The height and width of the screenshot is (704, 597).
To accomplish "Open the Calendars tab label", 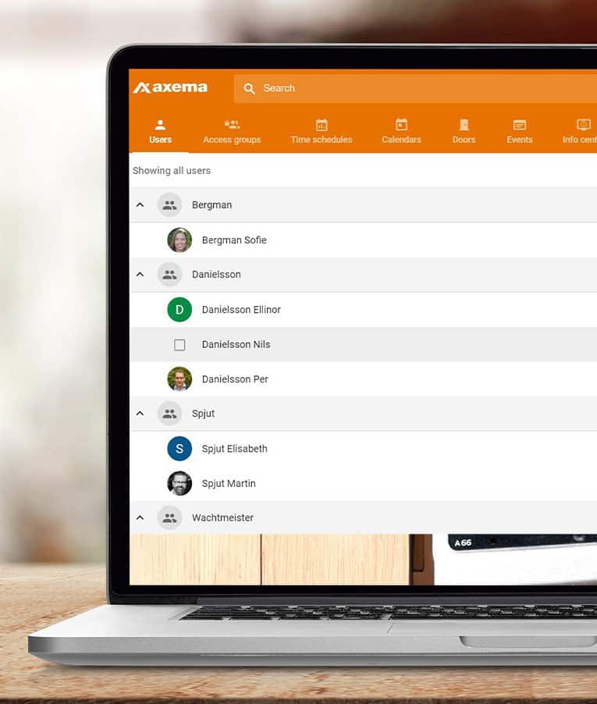I will pyautogui.click(x=401, y=140).
